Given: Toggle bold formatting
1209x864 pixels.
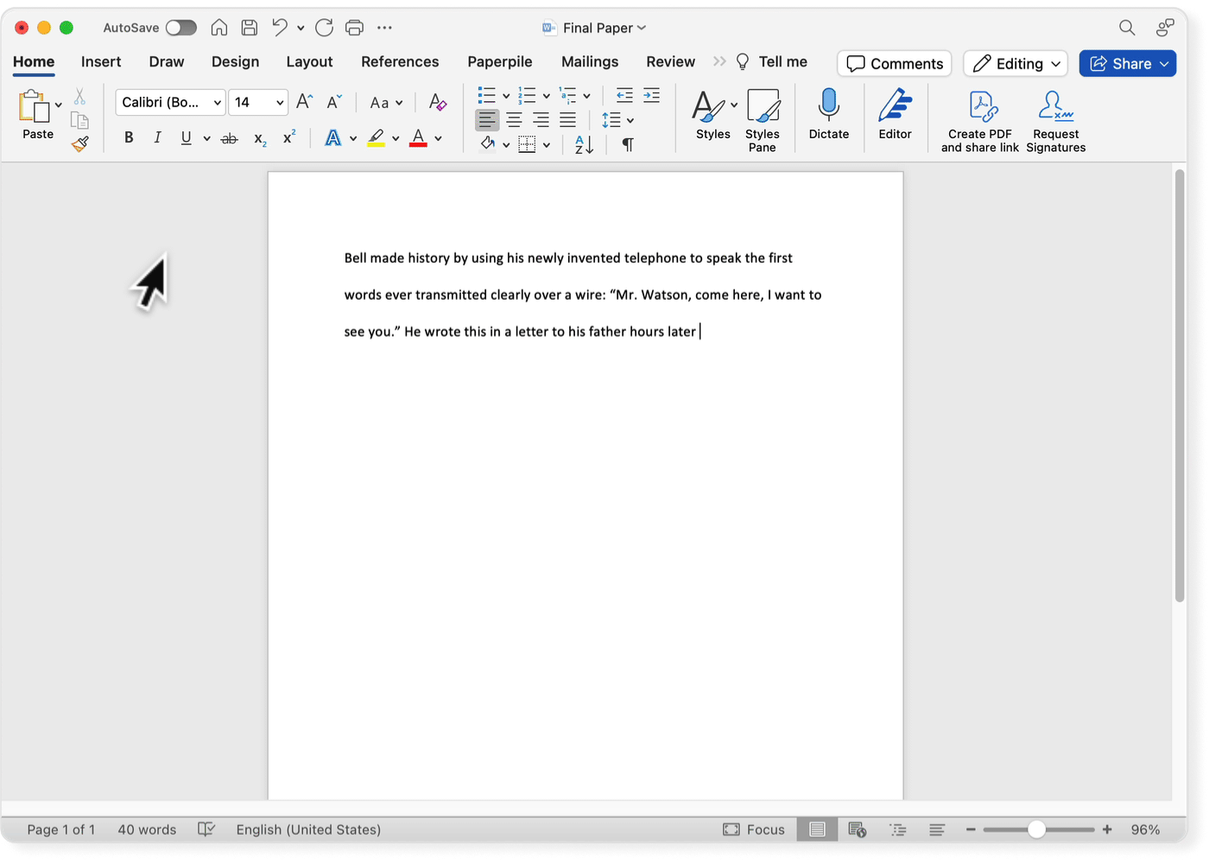Looking at the screenshot, I should point(129,137).
